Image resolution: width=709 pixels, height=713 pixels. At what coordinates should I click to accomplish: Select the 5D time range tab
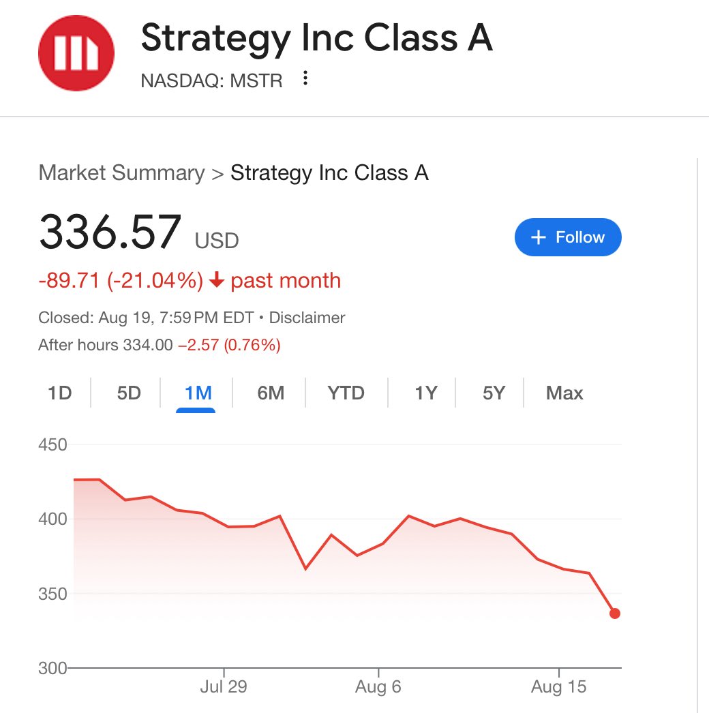pos(128,393)
